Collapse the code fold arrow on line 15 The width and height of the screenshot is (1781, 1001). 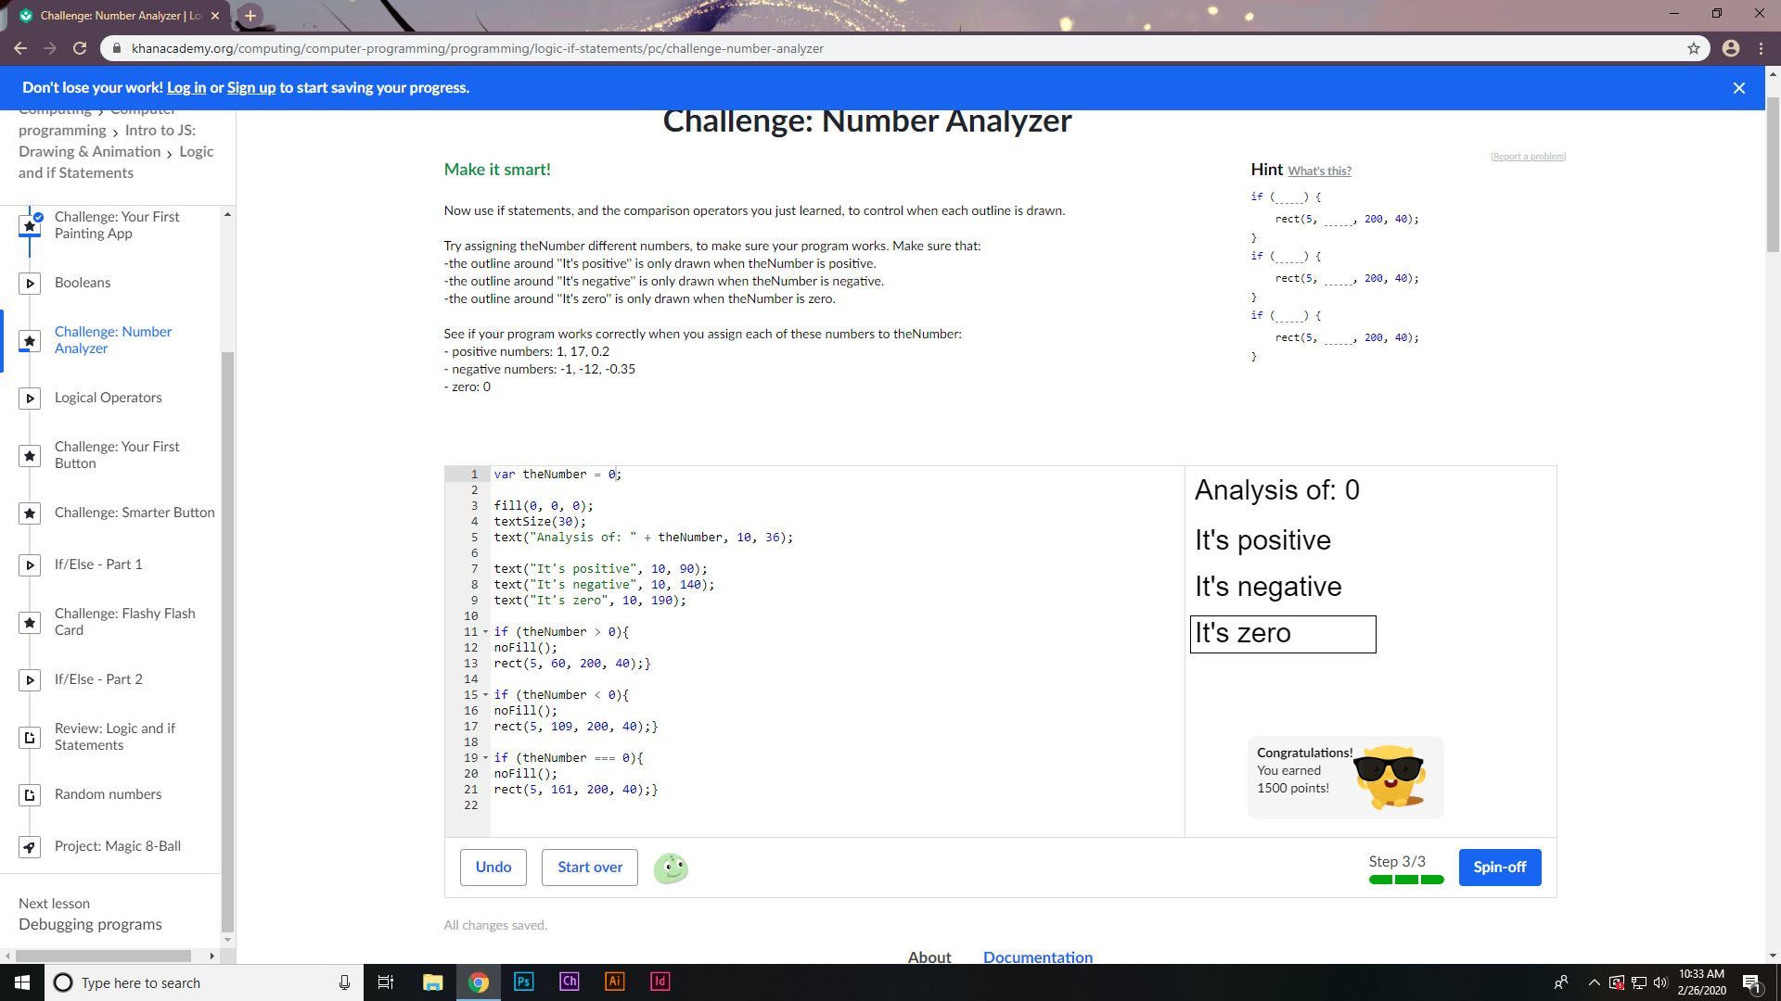[x=485, y=695]
